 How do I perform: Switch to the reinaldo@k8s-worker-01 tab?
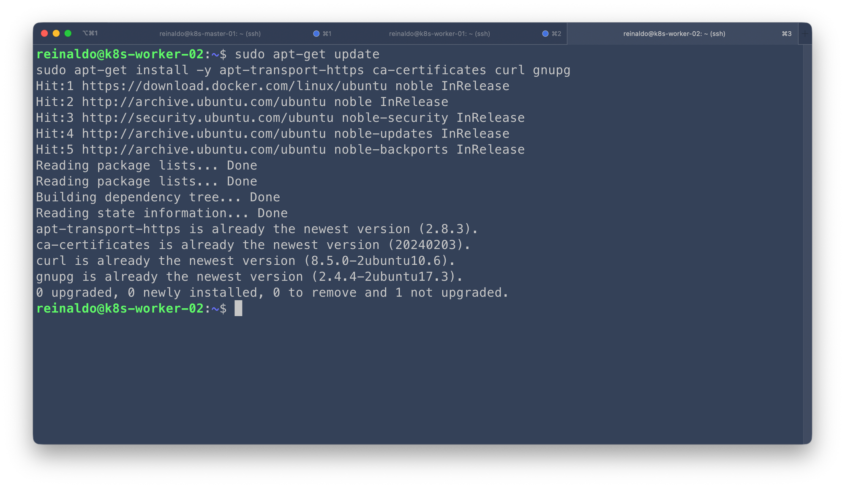439,34
